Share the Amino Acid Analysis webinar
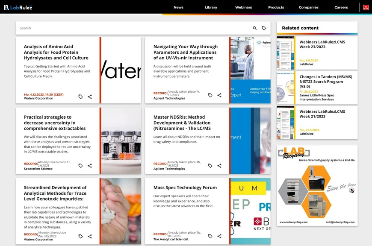The width and height of the screenshot is (372, 246). pos(90,97)
